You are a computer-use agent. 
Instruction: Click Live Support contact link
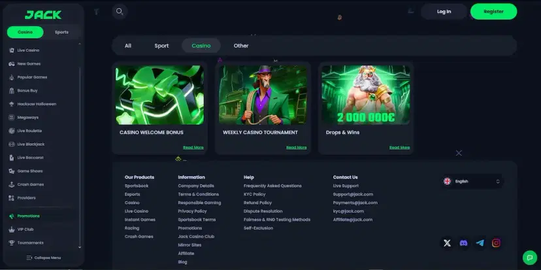coord(346,186)
